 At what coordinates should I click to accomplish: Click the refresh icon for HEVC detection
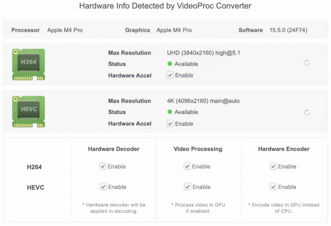306,113
